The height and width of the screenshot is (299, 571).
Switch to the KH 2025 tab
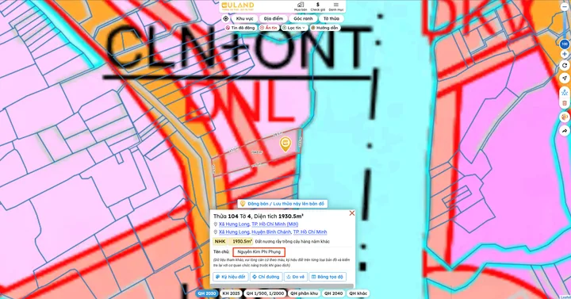point(232,293)
